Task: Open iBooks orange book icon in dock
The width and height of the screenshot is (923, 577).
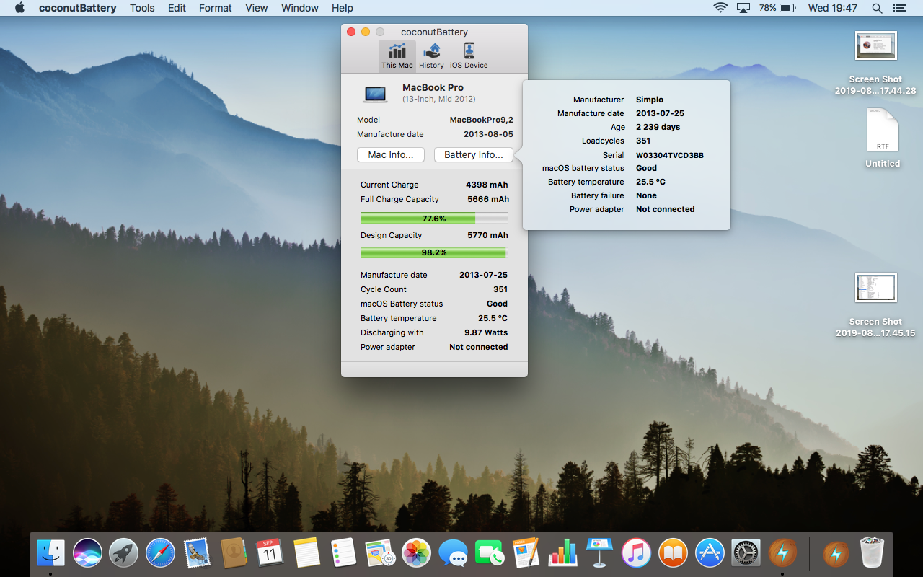Action: 673,553
